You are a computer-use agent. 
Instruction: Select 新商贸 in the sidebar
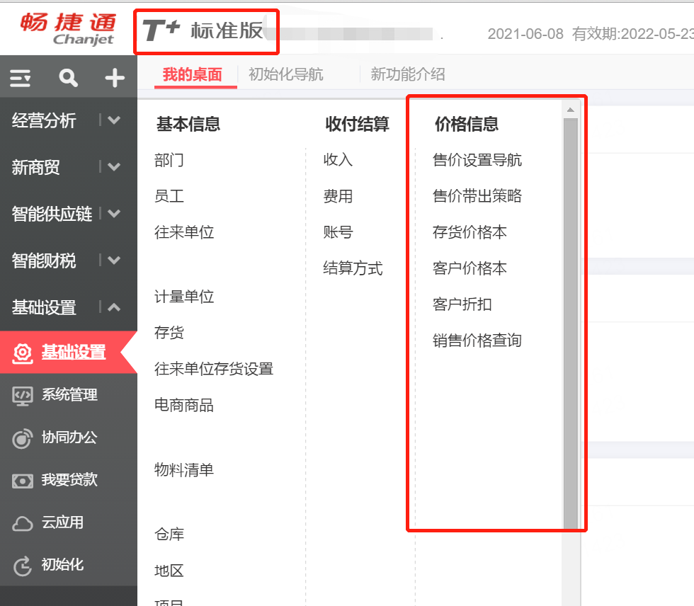click(x=36, y=167)
